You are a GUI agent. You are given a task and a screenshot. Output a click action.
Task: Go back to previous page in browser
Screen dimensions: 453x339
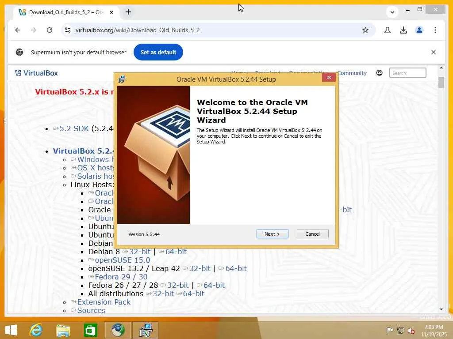click(x=18, y=30)
